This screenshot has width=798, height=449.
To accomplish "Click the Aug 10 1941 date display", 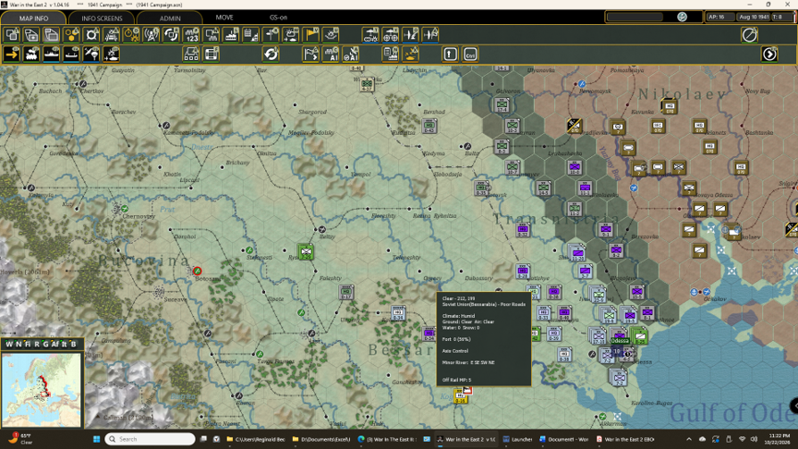I will (x=754, y=17).
